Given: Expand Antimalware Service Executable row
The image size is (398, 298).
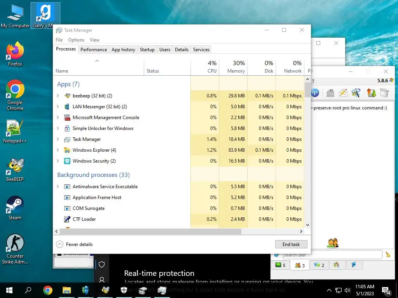Looking at the screenshot, I should click(x=58, y=187).
